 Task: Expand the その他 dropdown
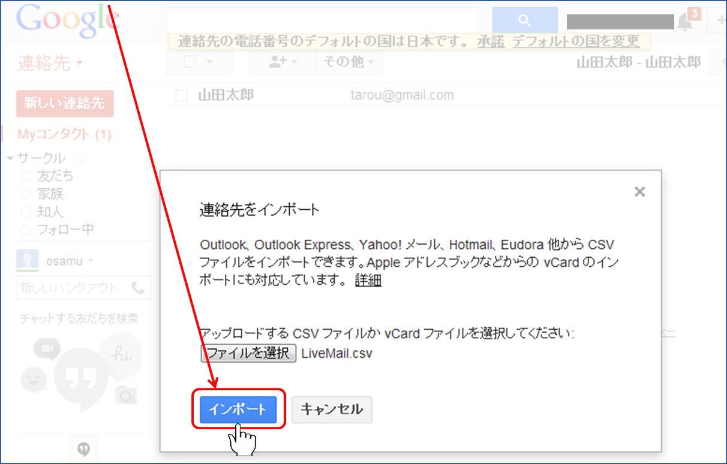click(348, 62)
